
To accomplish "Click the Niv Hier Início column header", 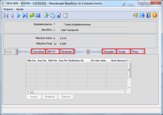I will (97, 61).
